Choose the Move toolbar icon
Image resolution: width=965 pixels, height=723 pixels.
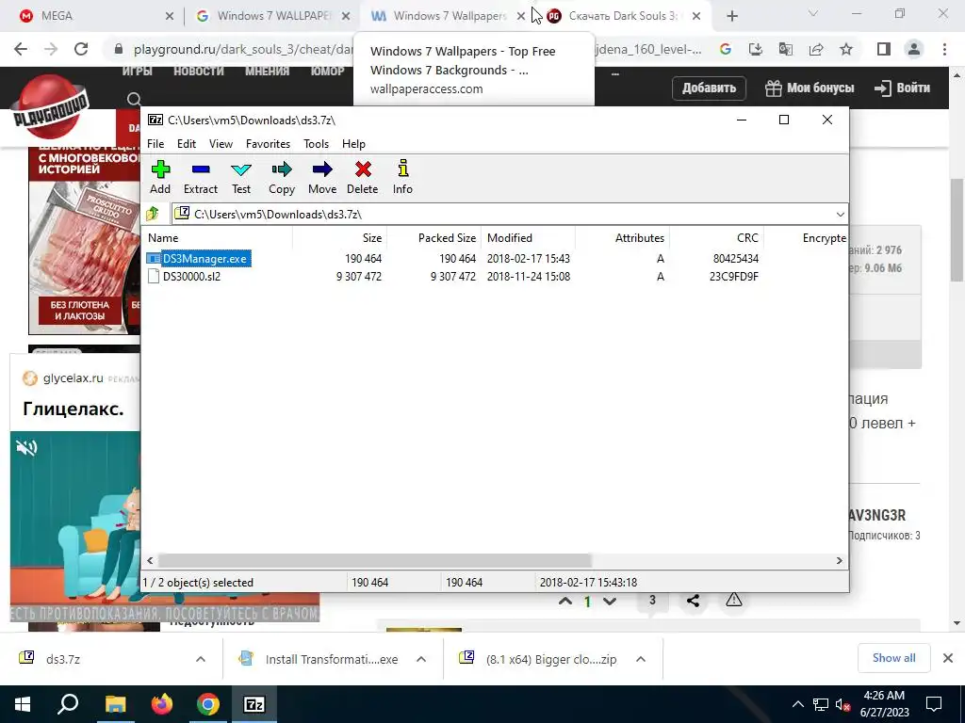[x=322, y=177]
